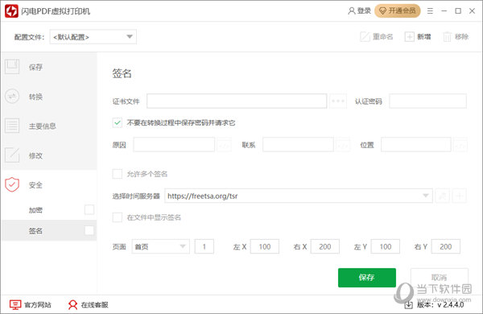Screen dimensions: 483x314
Task: Click the 新增 add profile button
Action: click(x=418, y=37)
